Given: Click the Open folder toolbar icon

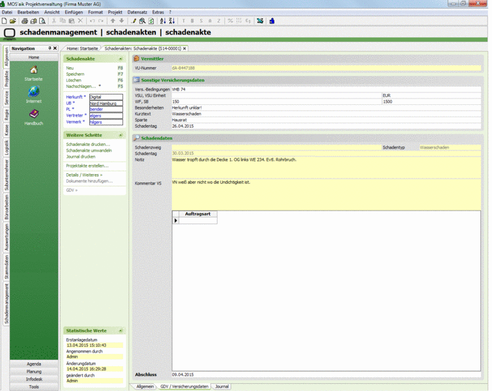Looking at the screenshot, I should (13, 21).
